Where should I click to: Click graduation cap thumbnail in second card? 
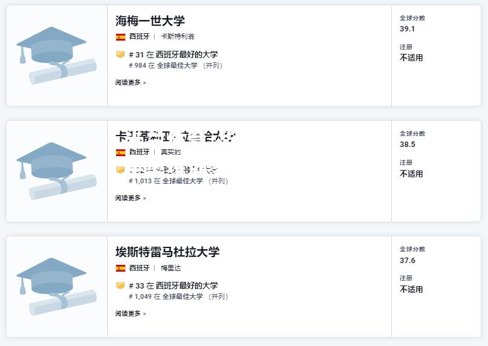57,171
